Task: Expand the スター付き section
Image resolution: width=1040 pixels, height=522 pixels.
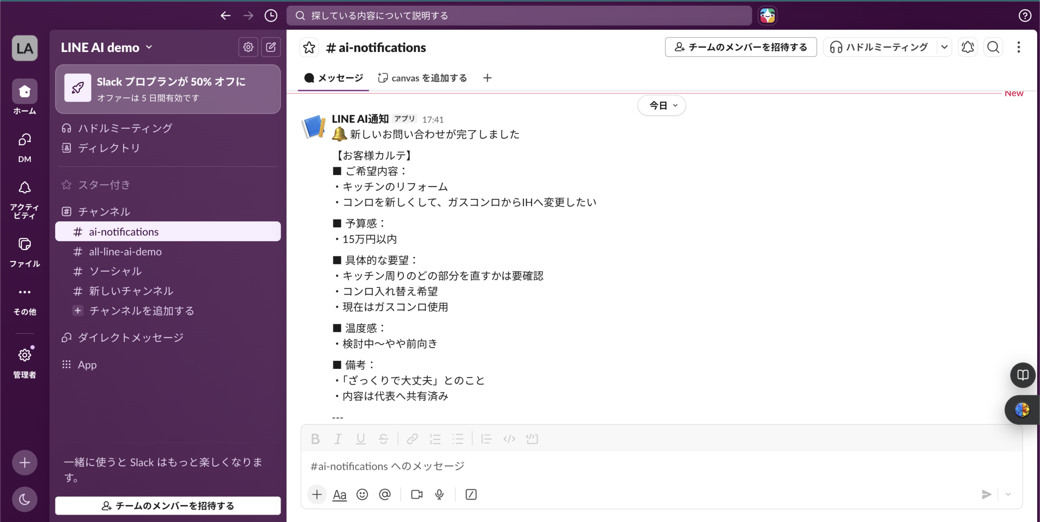Action: [x=104, y=185]
